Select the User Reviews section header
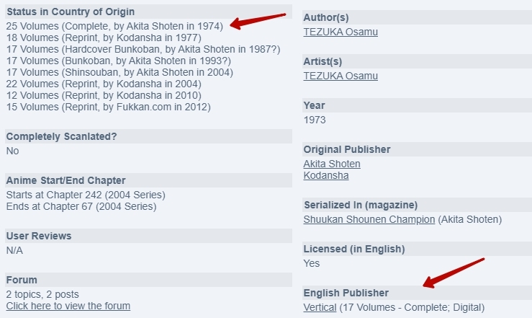The image size is (532, 318). pos(39,236)
